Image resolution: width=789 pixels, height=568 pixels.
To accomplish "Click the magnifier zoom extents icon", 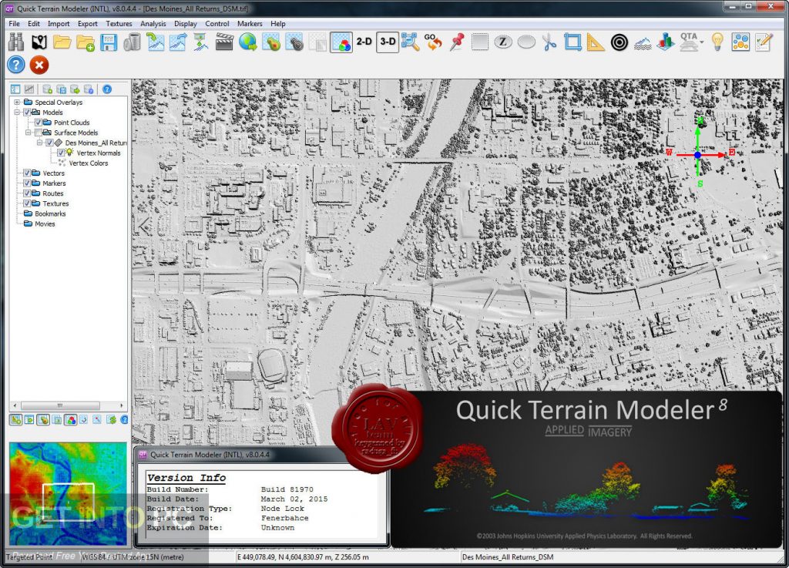I will (x=410, y=42).
